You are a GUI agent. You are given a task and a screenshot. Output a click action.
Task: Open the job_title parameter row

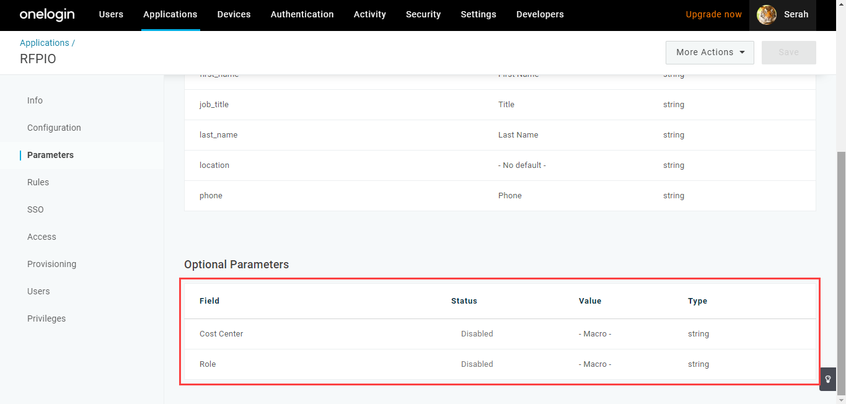[500, 105]
